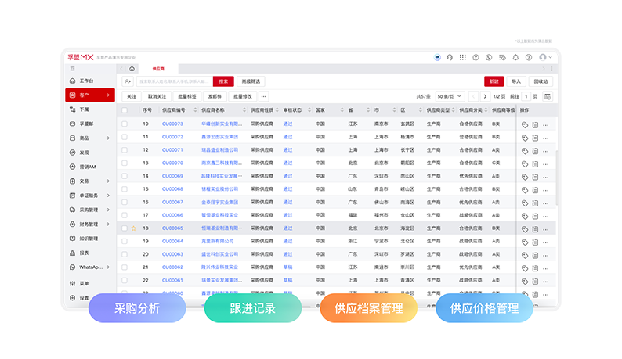This screenshot has width=622, height=359.
Task: Check the box for row 10
Action: click(x=125, y=124)
